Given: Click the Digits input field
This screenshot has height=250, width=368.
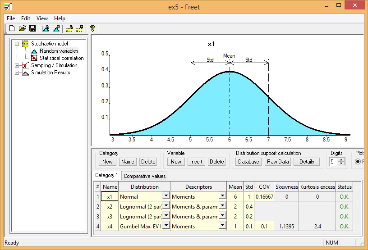Looking at the screenshot, I should (x=334, y=162).
